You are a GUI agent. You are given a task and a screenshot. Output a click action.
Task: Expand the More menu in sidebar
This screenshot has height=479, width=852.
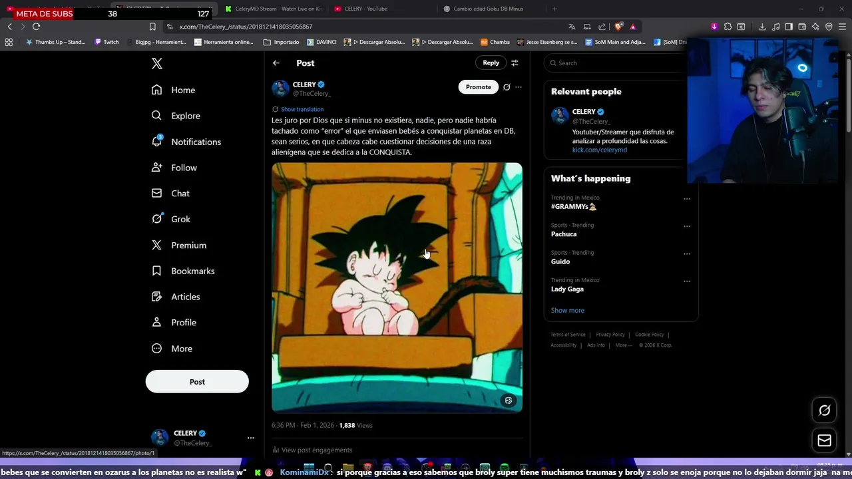coord(171,349)
